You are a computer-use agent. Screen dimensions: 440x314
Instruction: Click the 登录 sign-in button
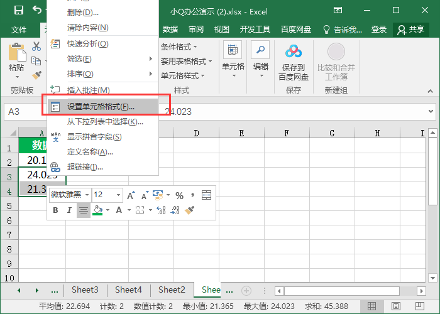pyautogui.click(x=379, y=30)
